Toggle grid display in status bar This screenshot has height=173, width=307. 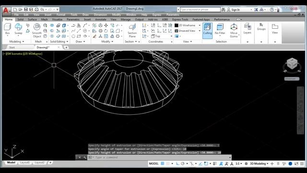click(x=163, y=163)
